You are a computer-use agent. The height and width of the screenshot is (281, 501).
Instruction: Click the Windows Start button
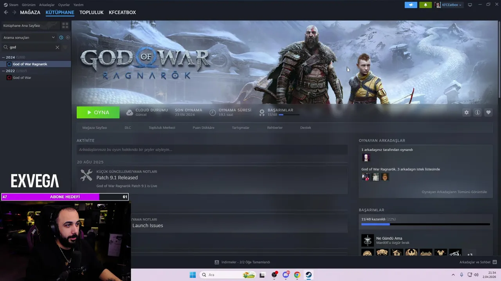193,275
